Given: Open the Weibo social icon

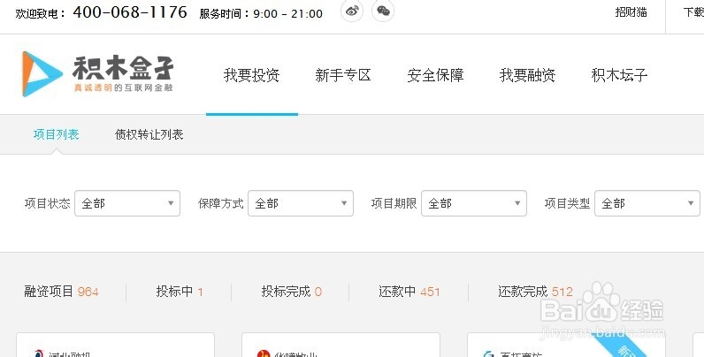Looking at the screenshot, I should [352, 11].
